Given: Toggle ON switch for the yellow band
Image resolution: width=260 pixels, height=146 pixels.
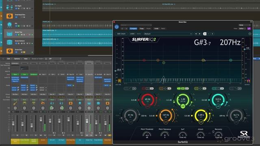Looking at the screenshot, I should pos(204,88).
